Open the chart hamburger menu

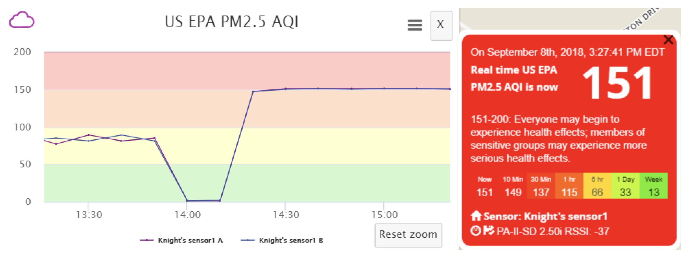414,25
